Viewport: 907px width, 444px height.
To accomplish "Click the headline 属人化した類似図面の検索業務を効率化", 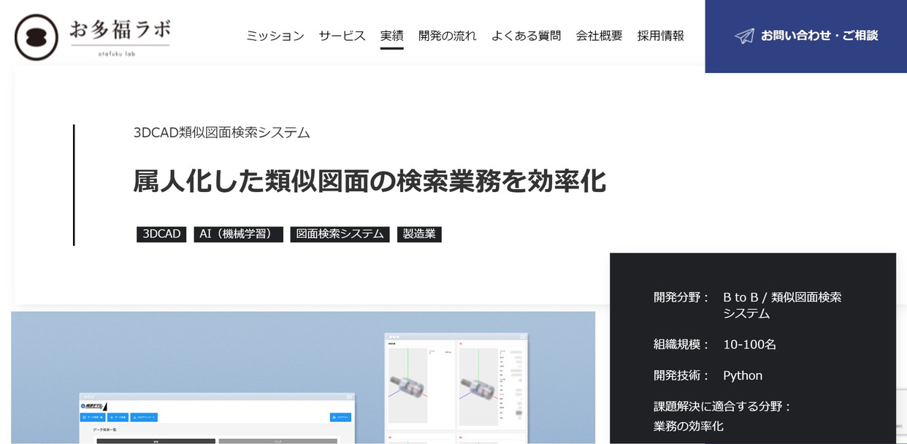I will 370,181.
